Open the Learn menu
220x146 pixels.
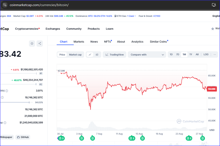(x=109, y=29)
